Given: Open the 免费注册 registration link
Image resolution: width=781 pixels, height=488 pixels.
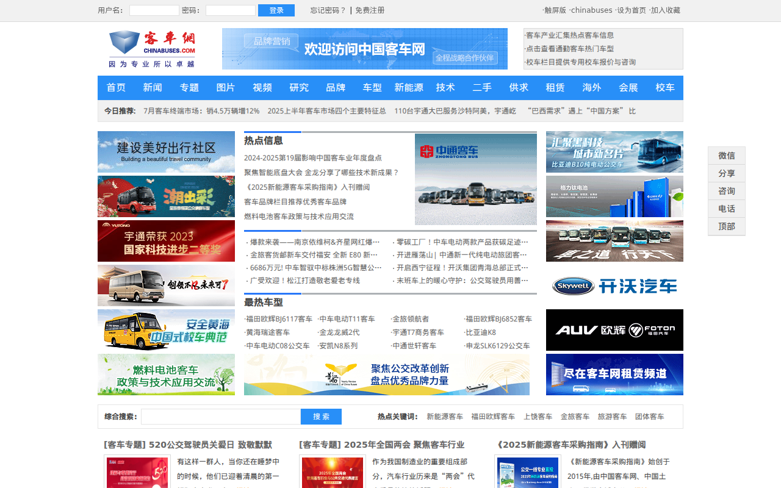Looking at the screenshot, I should click(370, 10).
